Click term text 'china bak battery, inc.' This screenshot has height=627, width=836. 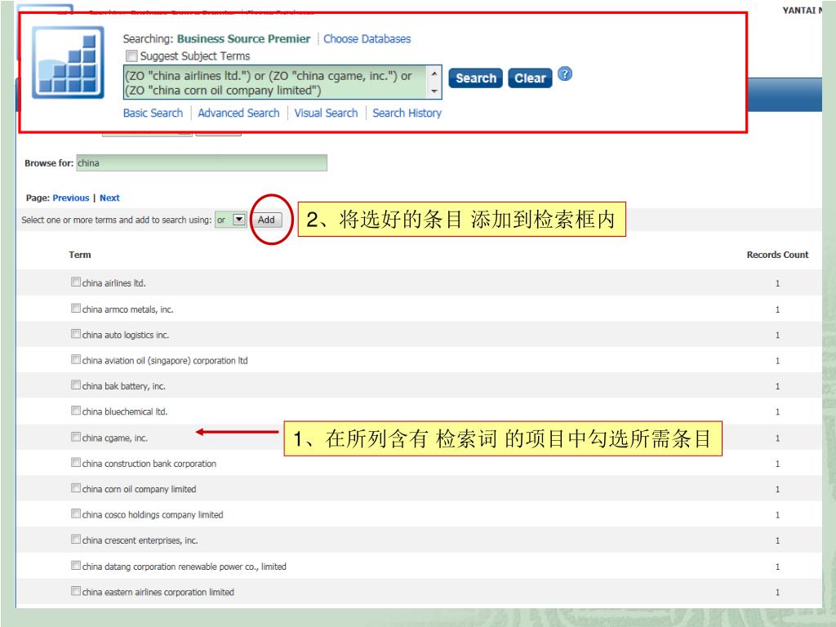pyautogui.click(x=124, y=386)
